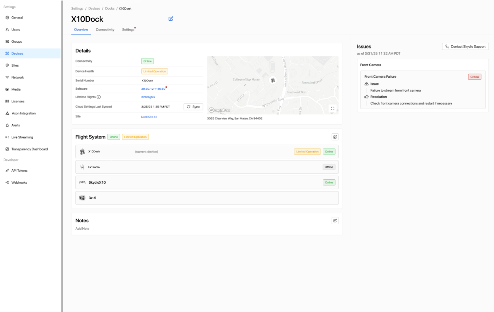The height and width of the screenshot is (312, 494).
Task: Go to Devices in the breadcrumb
Action: click(x=94, y=9)
